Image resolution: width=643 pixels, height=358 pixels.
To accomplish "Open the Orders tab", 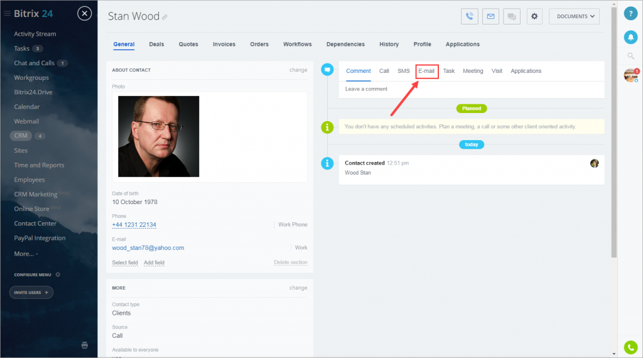I will pos(259,45).
